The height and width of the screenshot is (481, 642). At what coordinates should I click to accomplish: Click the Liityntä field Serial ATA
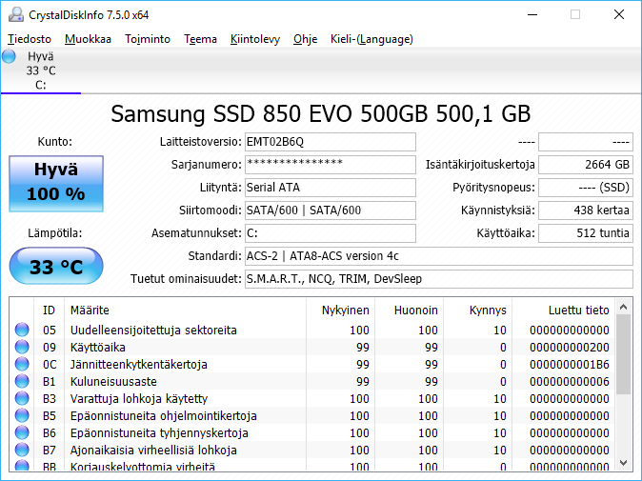330,188
